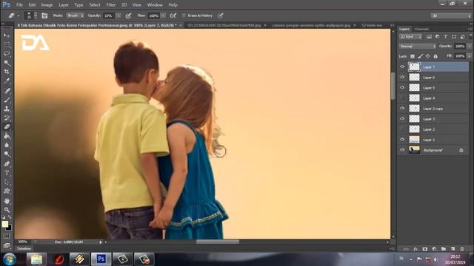Hide the copy layer visibility eye

click(x=402, y=109)
